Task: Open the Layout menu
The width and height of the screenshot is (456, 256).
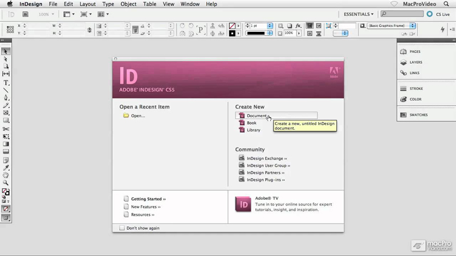Action: coord(88,4)
